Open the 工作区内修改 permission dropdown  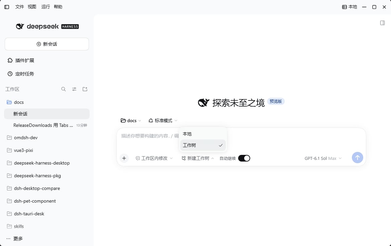pyautogui.click(x=154, y=159)
